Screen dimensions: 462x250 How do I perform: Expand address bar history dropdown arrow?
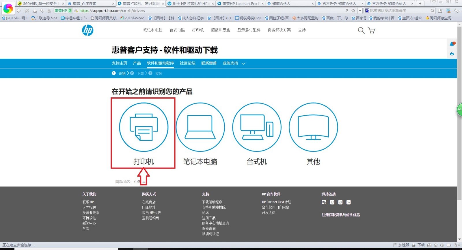coord(360,11)
